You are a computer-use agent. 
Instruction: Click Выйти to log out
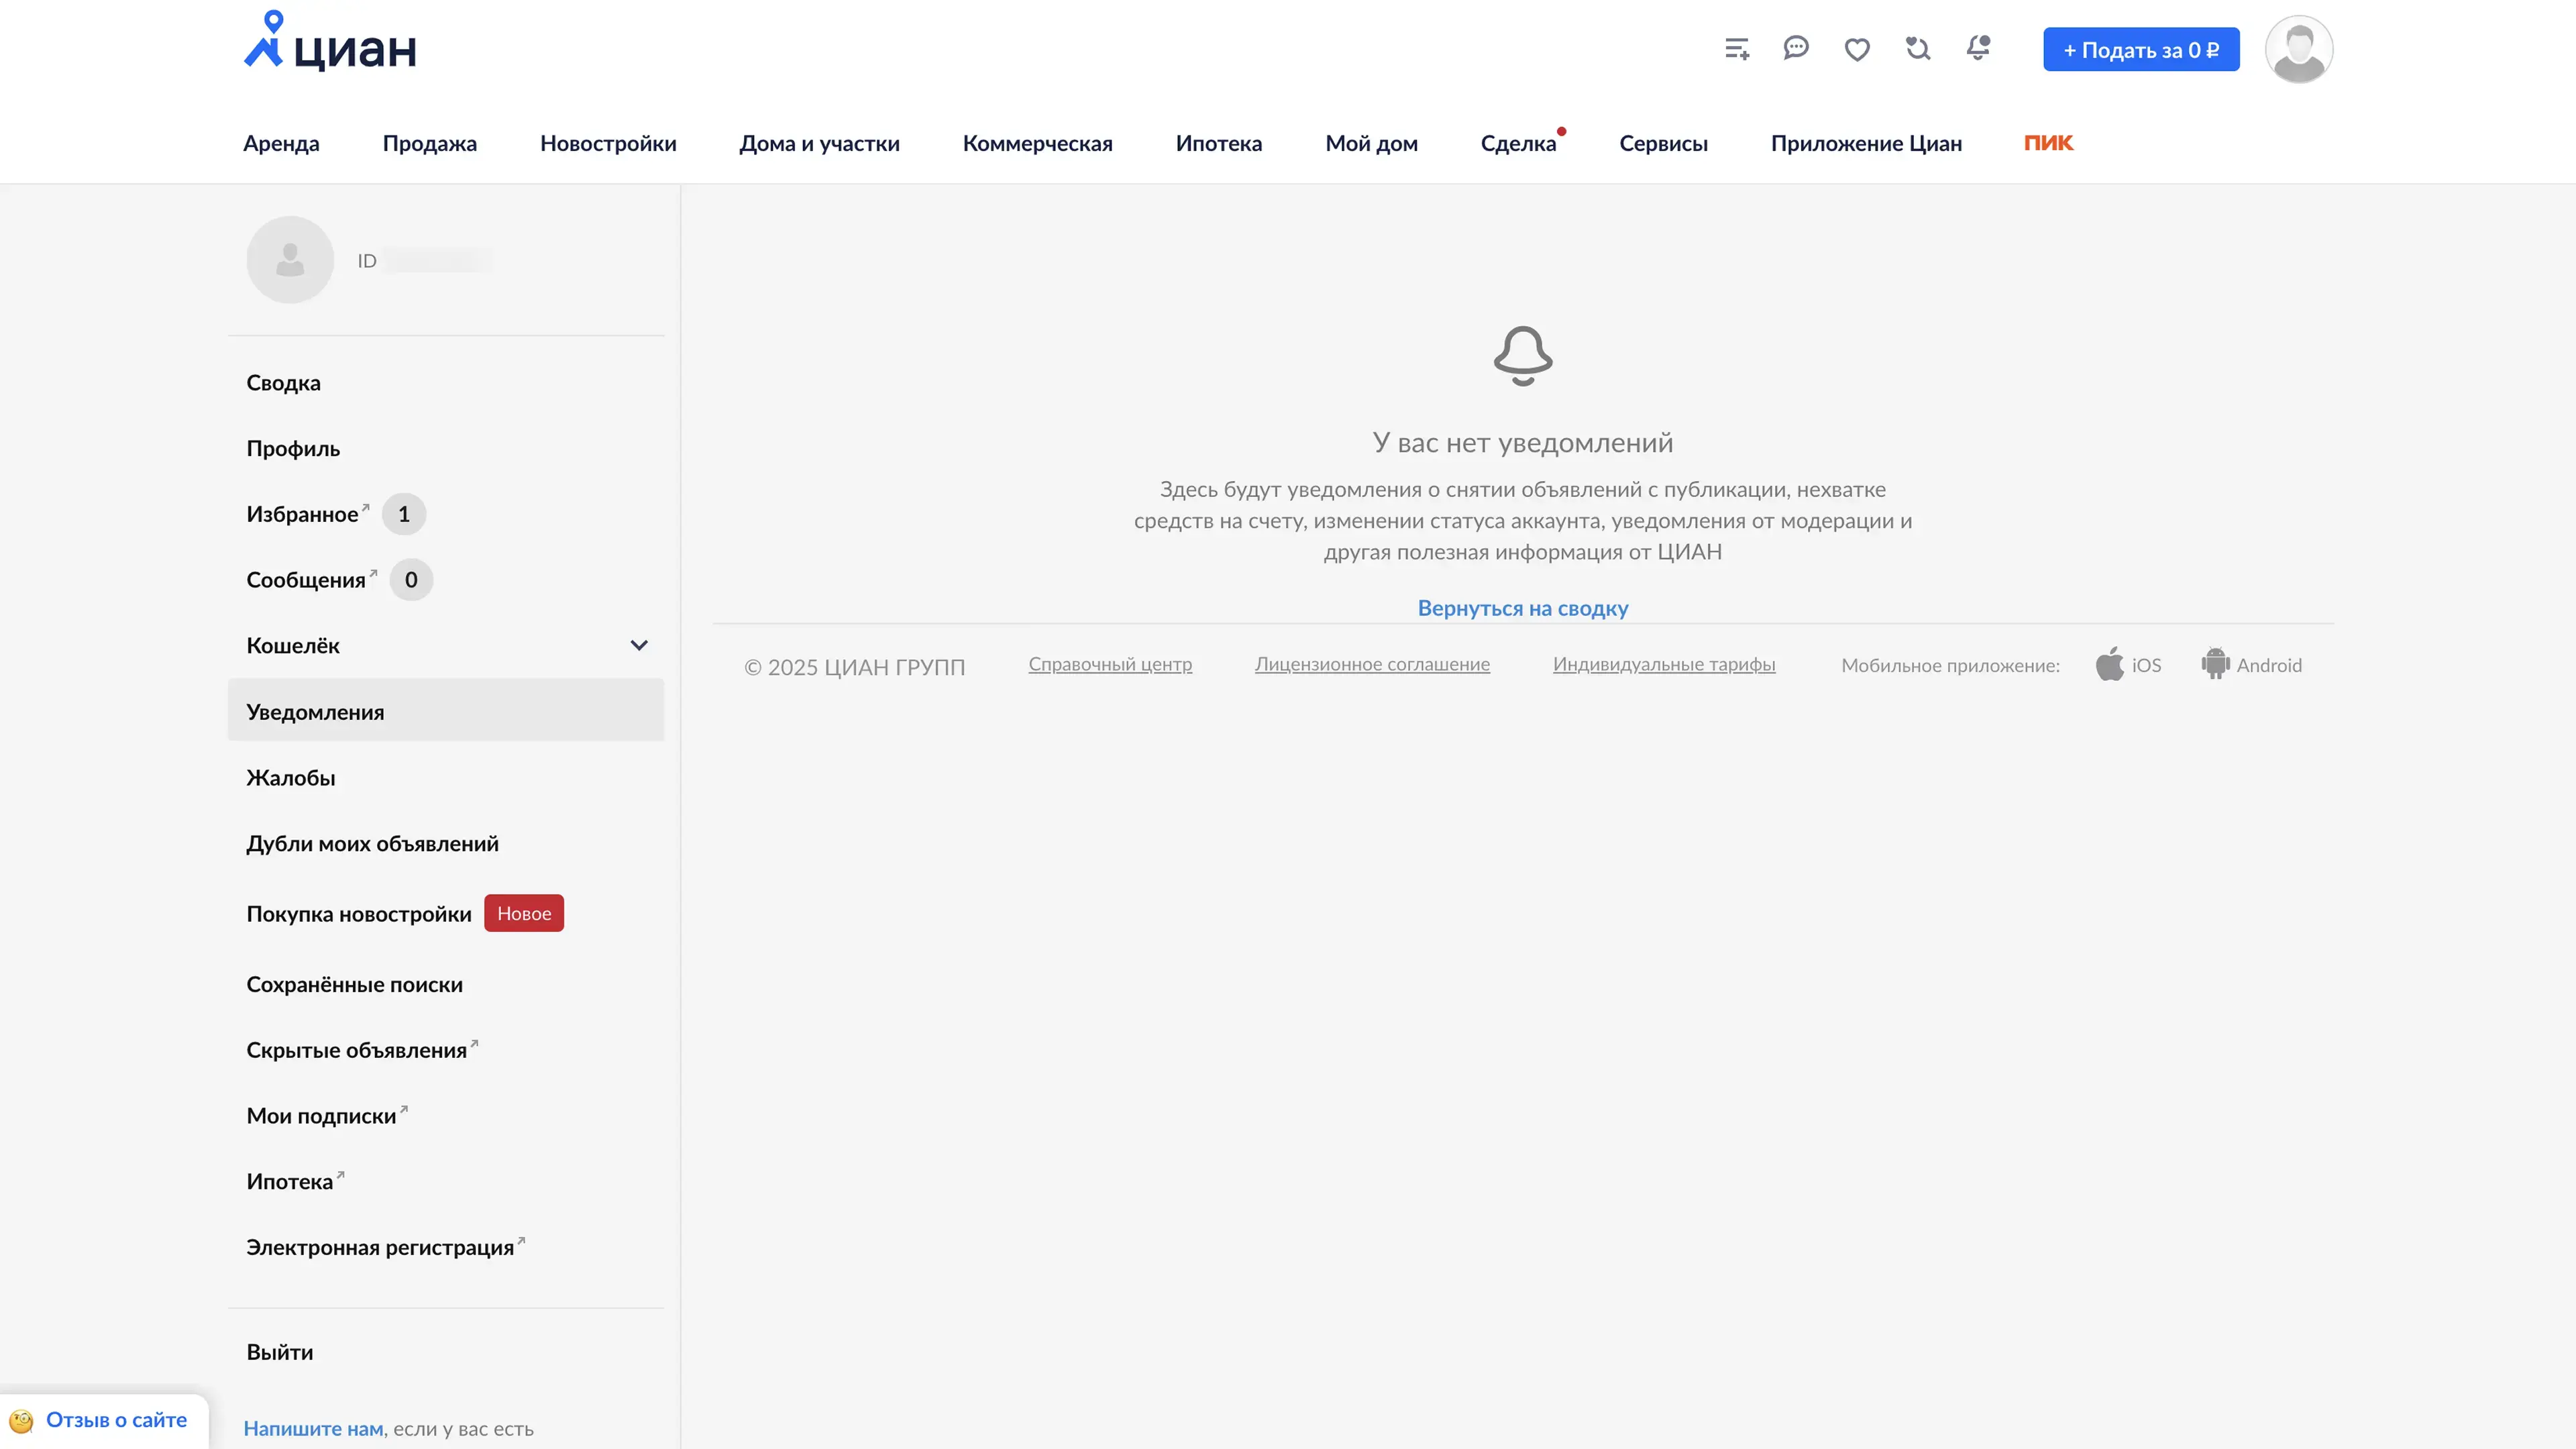click(280, 1352)
